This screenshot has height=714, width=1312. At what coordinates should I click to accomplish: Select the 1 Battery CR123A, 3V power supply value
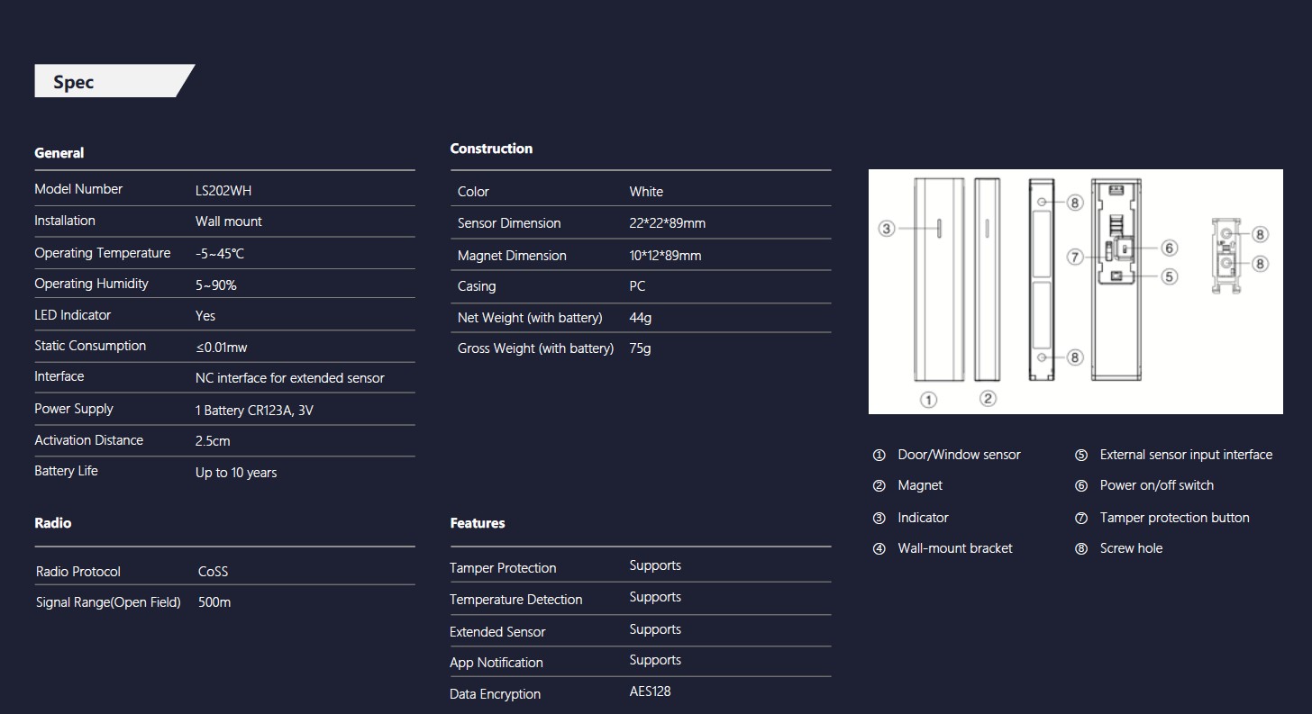pos(254,411)
